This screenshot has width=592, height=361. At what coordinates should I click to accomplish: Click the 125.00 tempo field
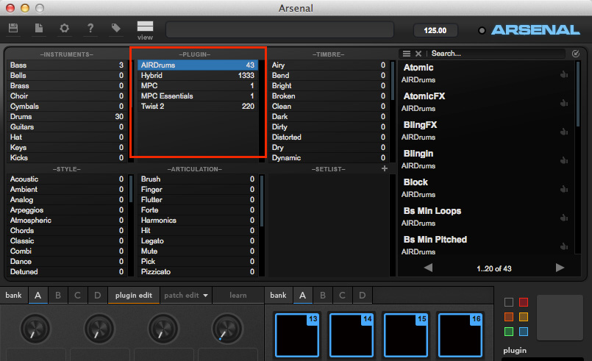point(435,30)
